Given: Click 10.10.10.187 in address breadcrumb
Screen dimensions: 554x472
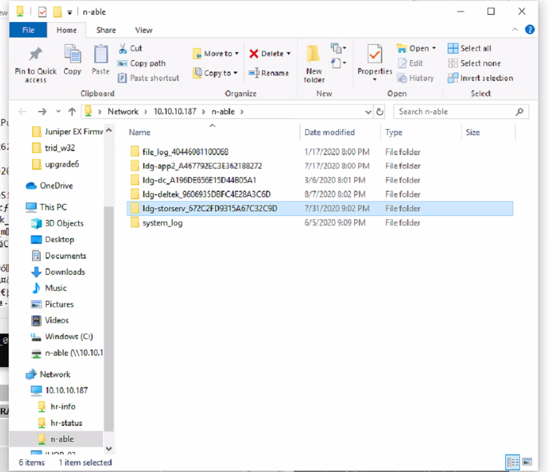Looking at the screenshot, I should 175,112.
